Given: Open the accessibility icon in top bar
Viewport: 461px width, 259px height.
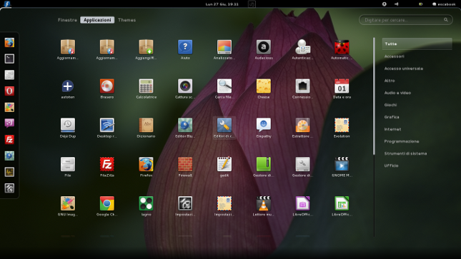Looking at the screenshot, I should [384, 4].
